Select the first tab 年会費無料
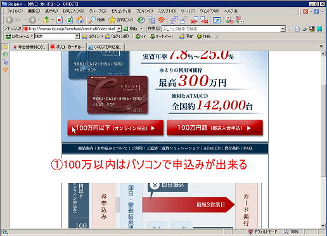This screenshot has height=236, width=327. 30,47
